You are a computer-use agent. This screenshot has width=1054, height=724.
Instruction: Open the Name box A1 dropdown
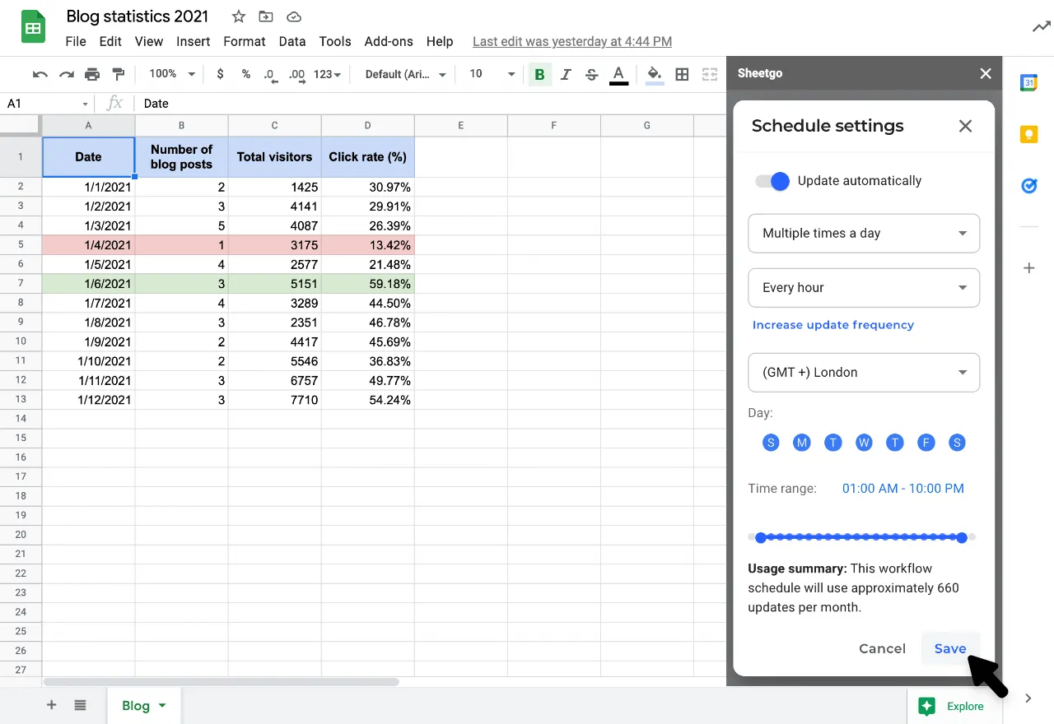pos(85,104)
